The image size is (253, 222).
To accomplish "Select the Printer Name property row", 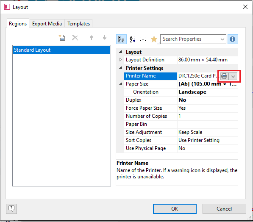I will (150, 76).
